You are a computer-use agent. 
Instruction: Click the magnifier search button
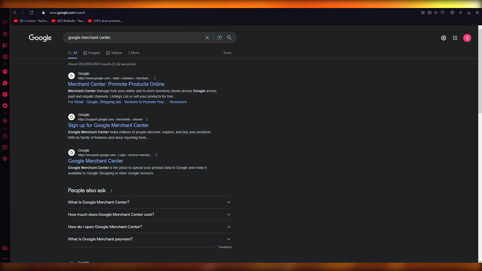pos(229,38)
